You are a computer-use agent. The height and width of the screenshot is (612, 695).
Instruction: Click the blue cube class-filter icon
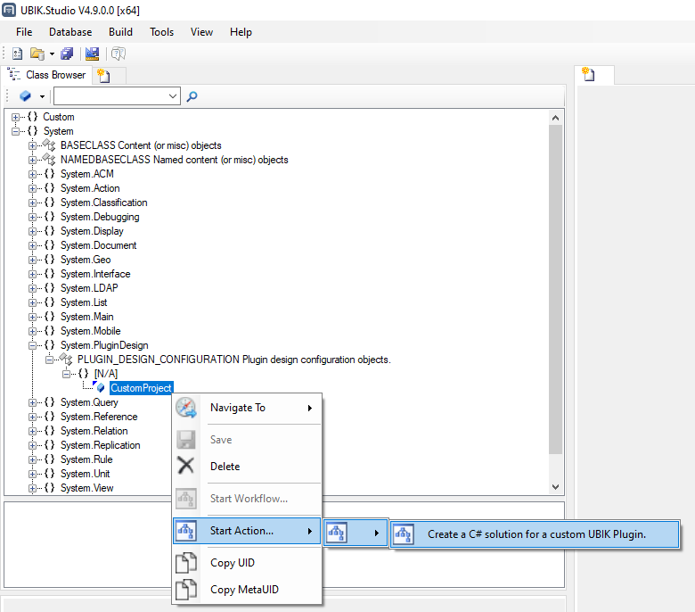25,96
